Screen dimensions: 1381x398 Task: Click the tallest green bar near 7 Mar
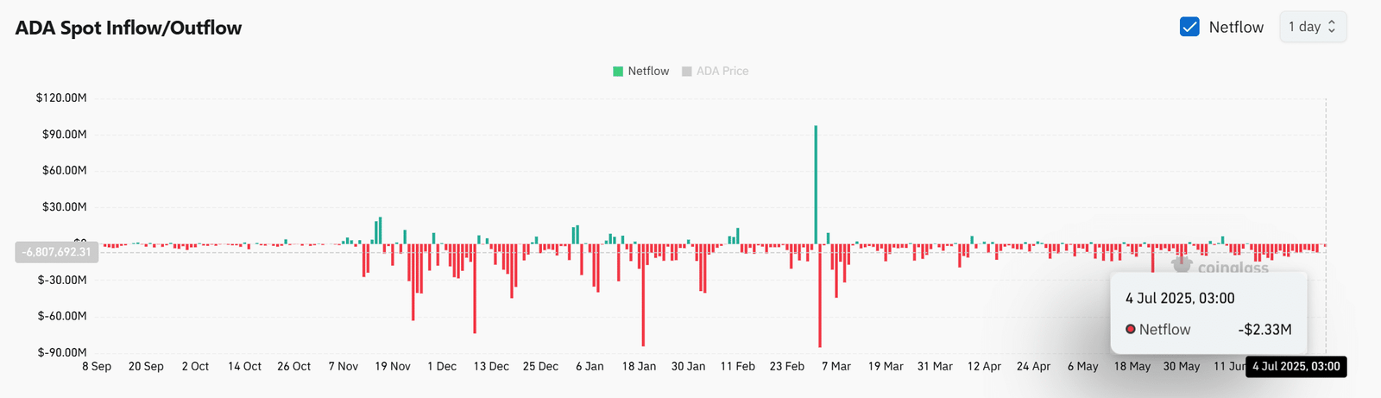point(816,185)
